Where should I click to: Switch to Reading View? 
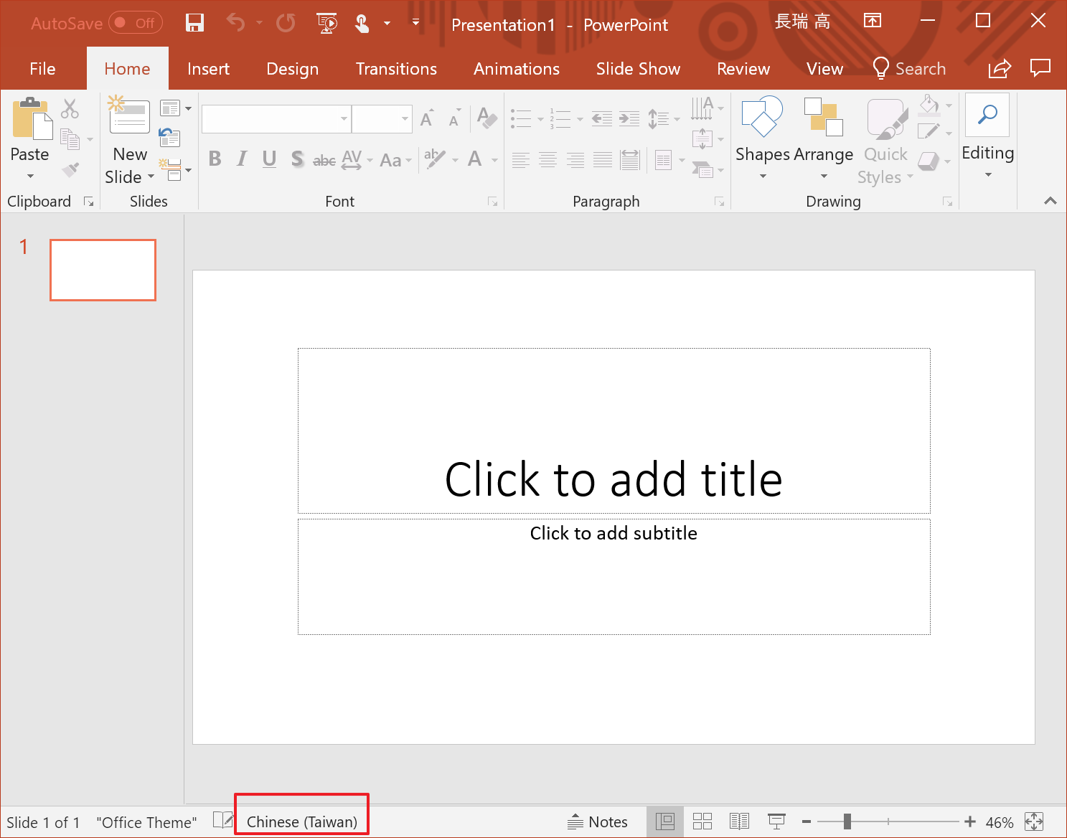click(x=739, y=821)
